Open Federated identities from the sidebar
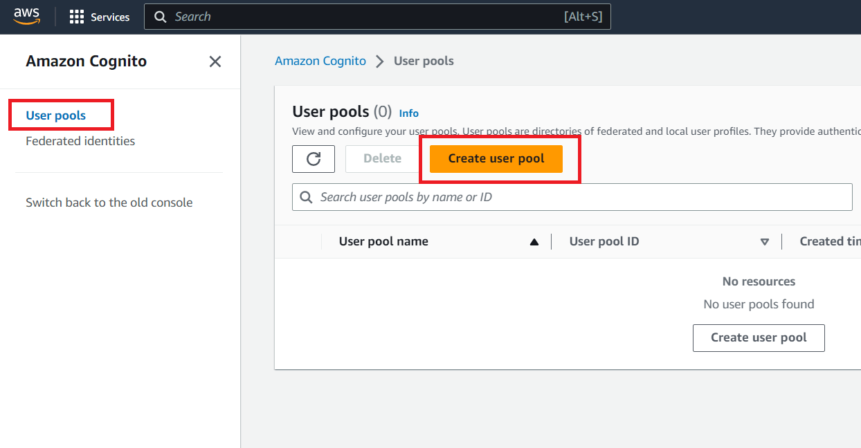This screenshot has height=448, width=861. 80,140
